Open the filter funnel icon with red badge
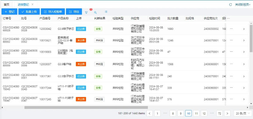 click(x=86, y=12)
